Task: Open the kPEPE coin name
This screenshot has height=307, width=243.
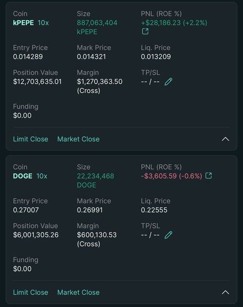Action: 23,23
